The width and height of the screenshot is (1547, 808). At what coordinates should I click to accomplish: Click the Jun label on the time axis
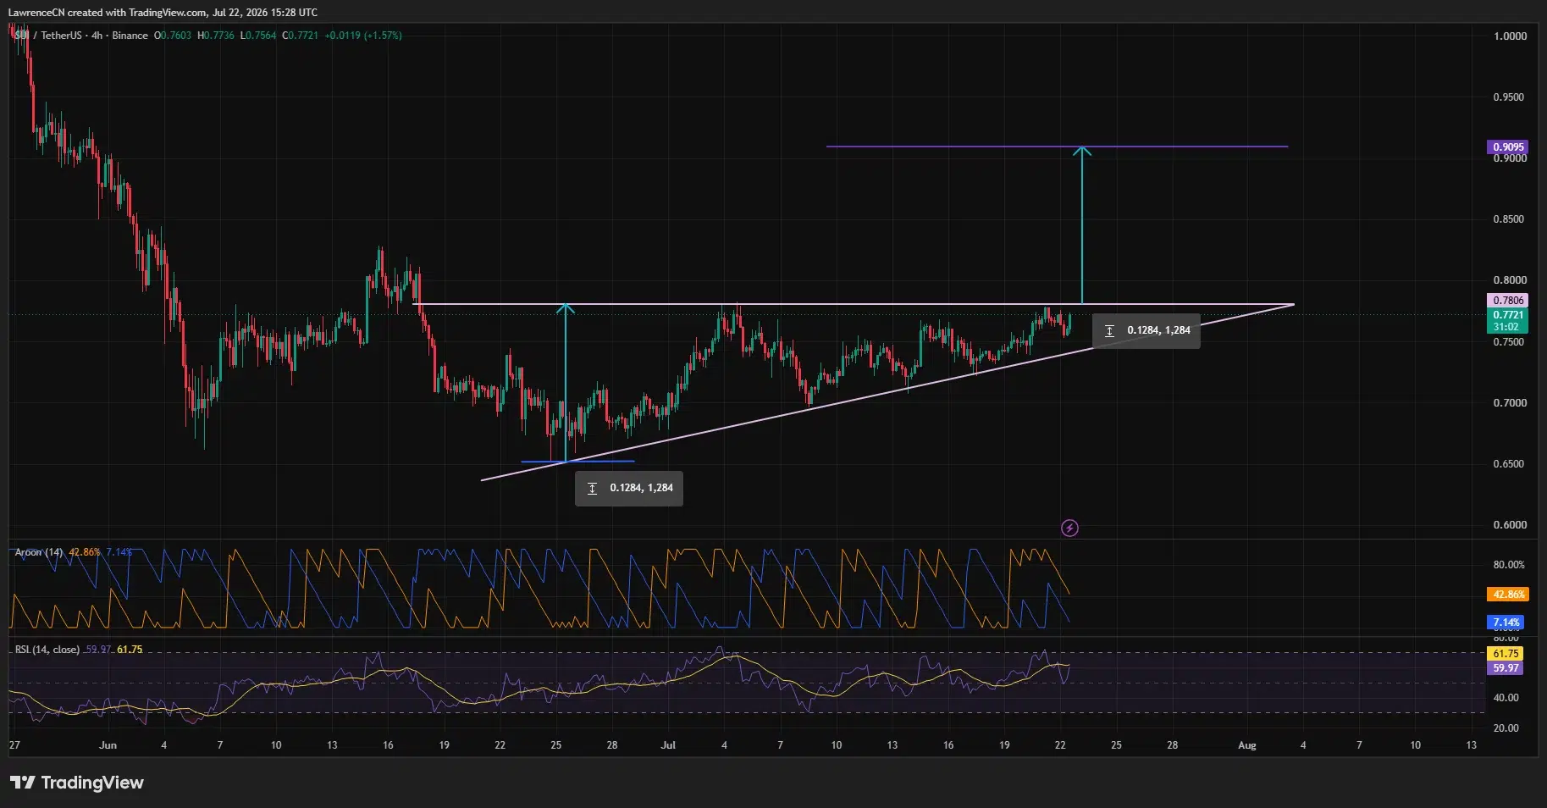[x=108, y=745]
